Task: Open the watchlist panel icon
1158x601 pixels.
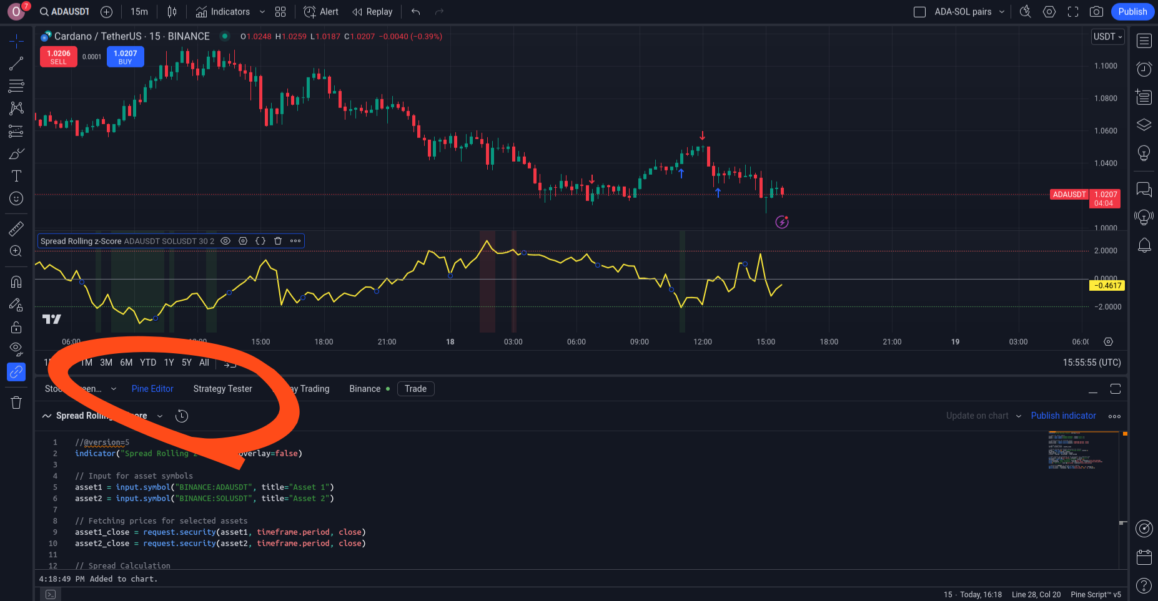Action: click(1144, 41)
